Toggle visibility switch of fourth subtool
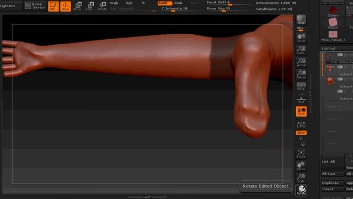 (340, 91)
